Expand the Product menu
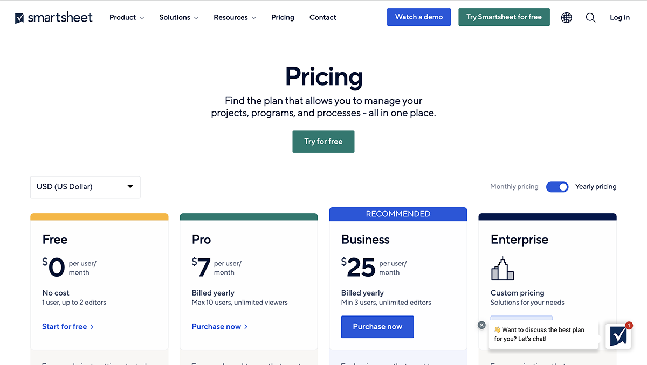The image size is (647, 365). coord(126,17)
